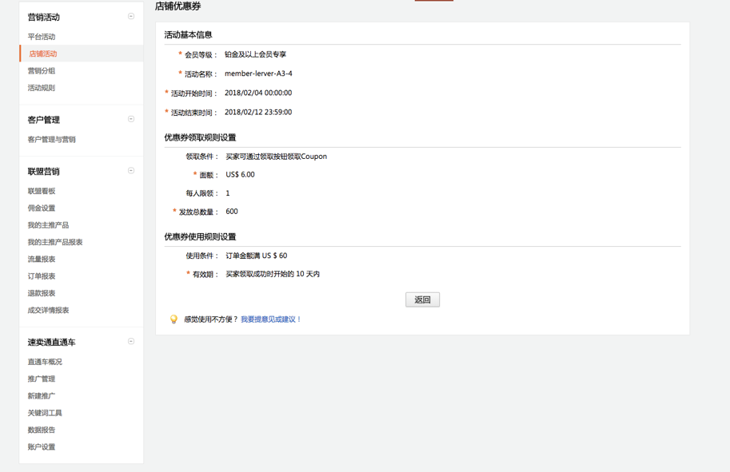Open 我的主推产品报表
The width and height of the screenshot is (730, 472).
pyautogui.click(x=55, y=242)
